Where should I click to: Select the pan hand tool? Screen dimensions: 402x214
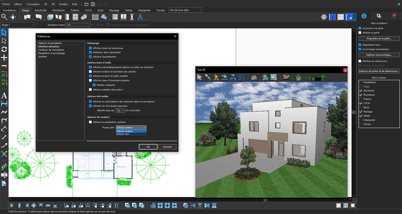[13, 17]
